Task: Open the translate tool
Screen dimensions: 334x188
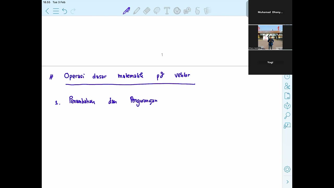Action: 187,11
